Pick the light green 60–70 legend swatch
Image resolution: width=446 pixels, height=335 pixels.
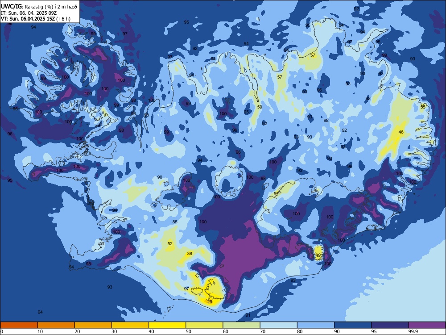point(241,325)
